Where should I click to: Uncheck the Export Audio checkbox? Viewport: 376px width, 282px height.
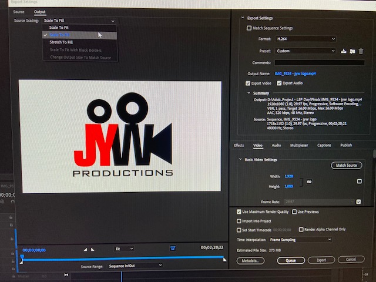[279, 83]
